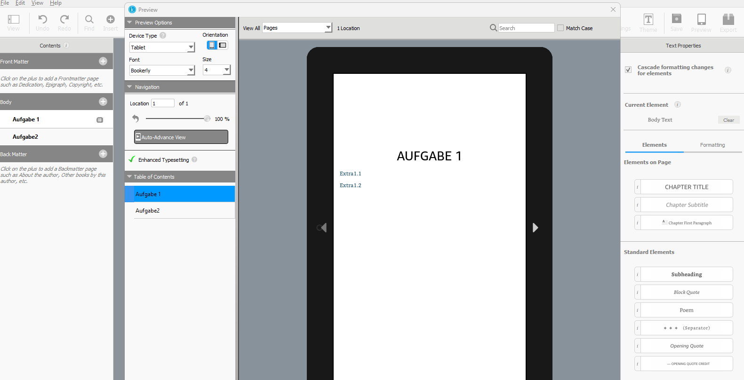
Task: Add a Back Matter page with plus icon
Action: coord(103,154)
